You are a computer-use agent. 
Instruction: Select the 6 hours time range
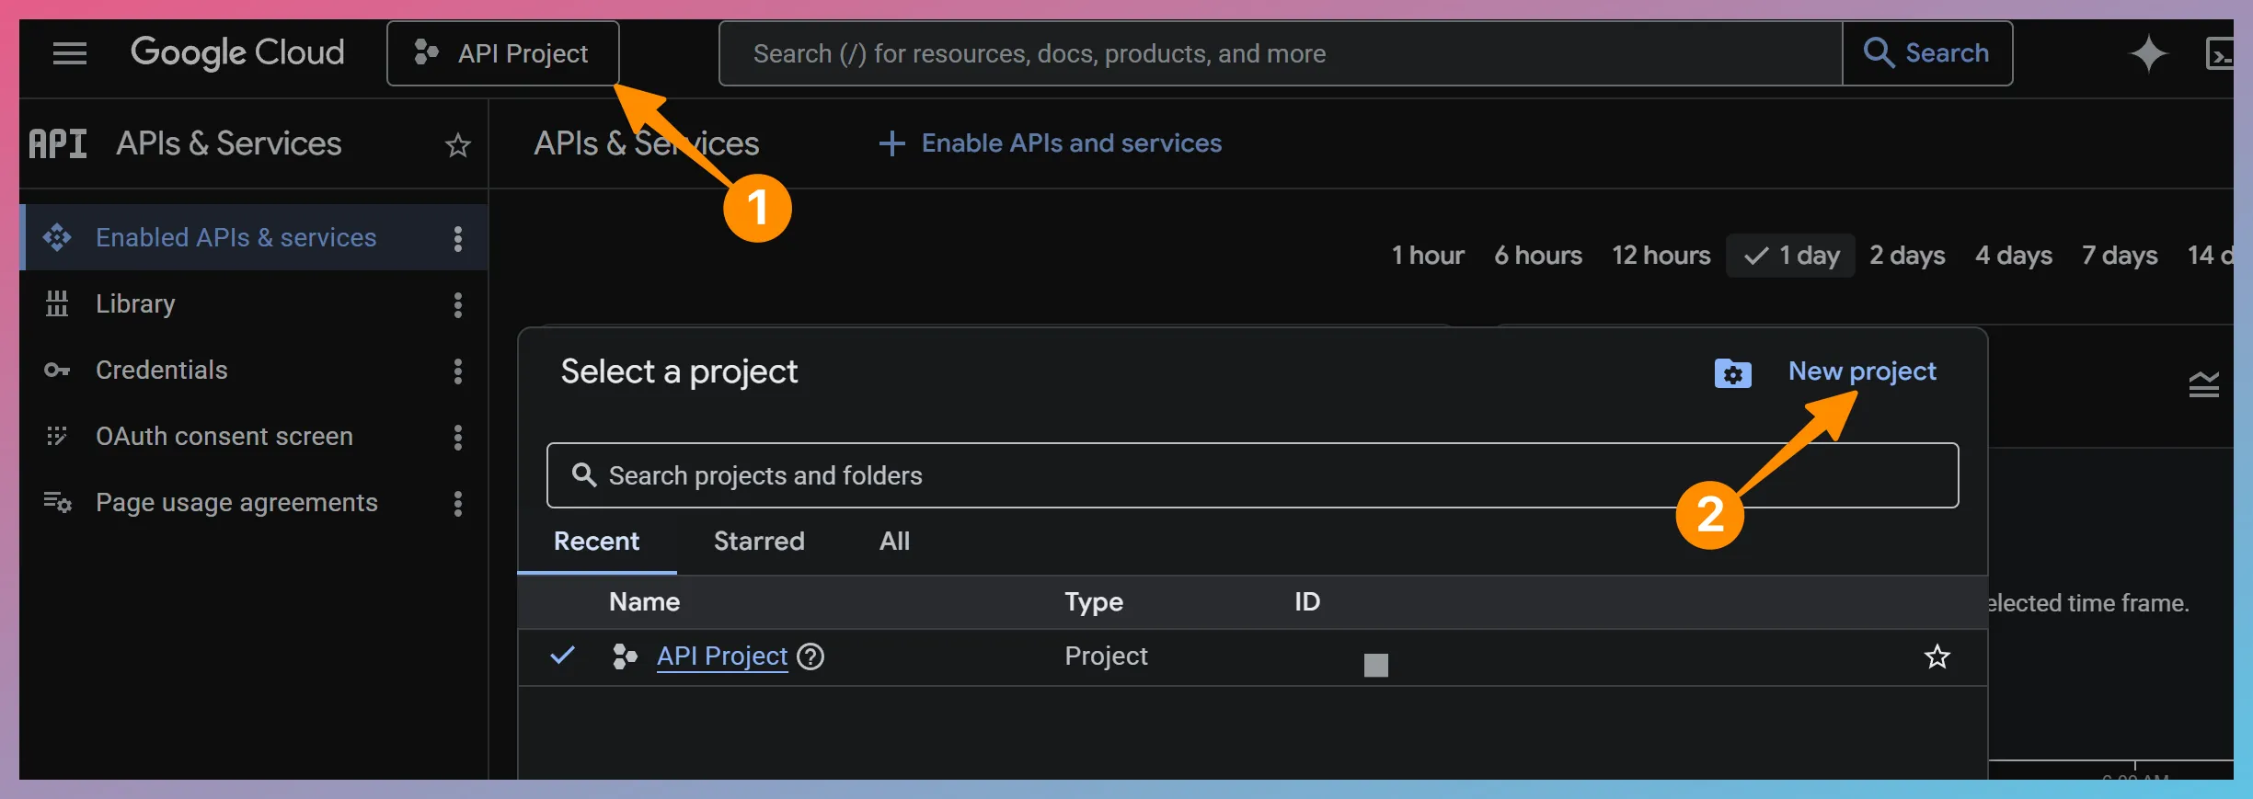1538,255
